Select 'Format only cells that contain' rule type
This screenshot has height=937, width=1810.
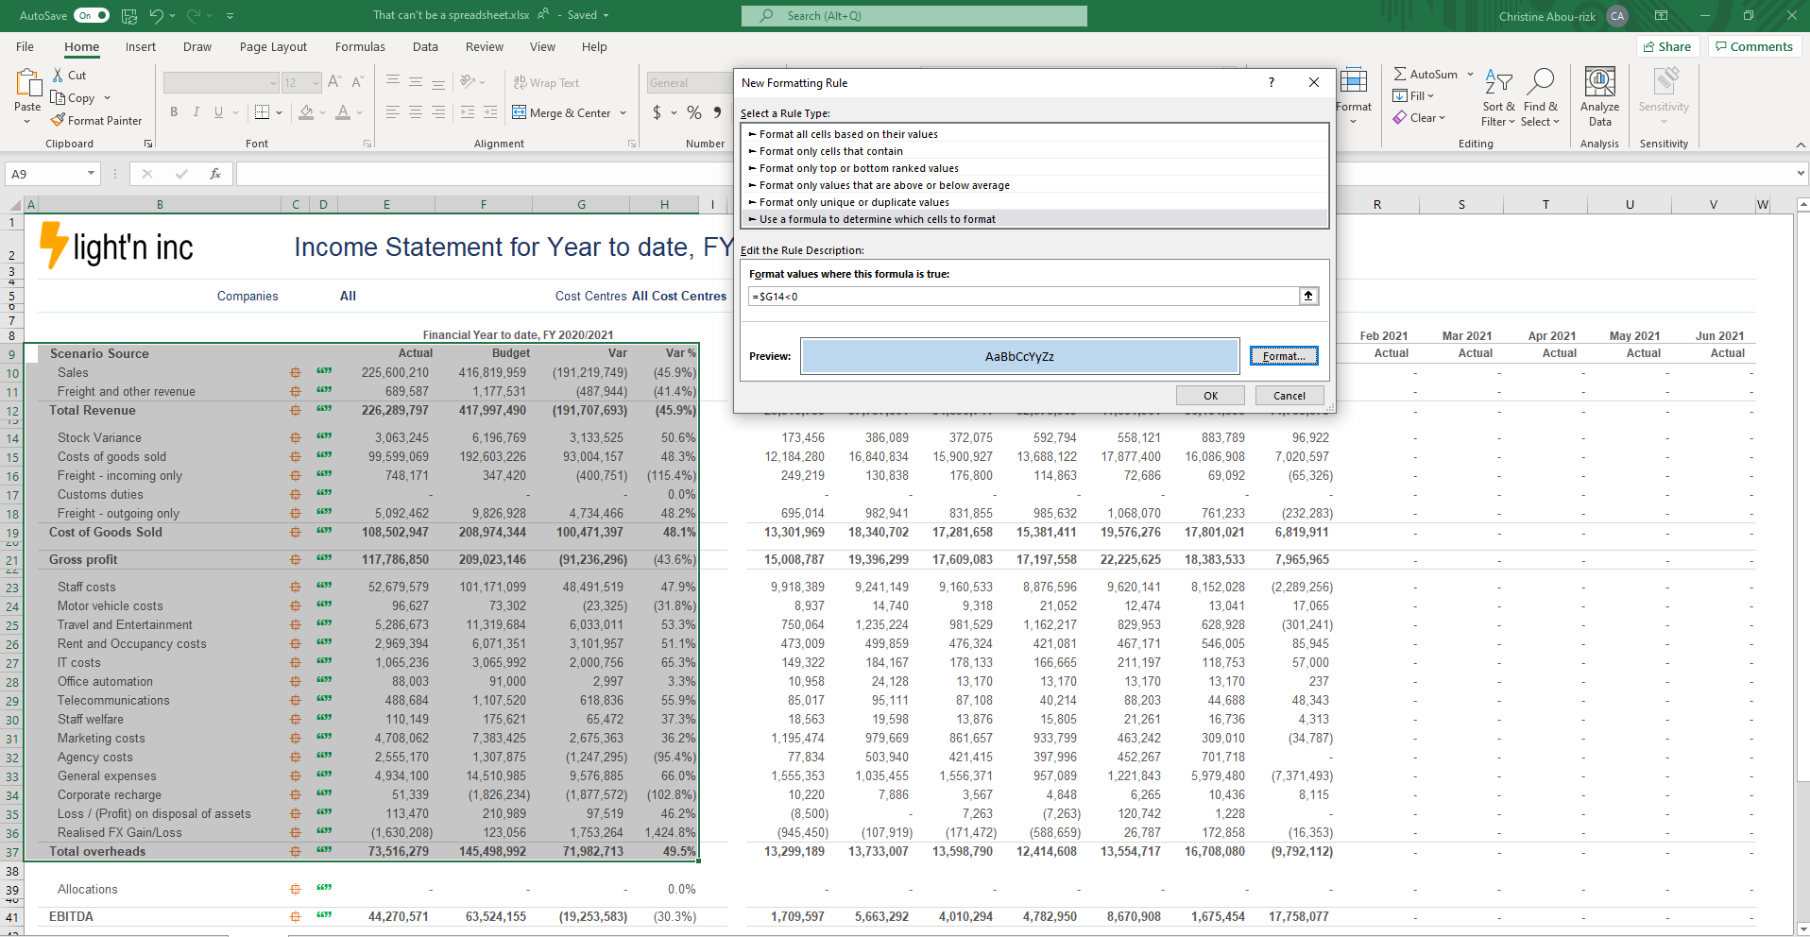831,151
